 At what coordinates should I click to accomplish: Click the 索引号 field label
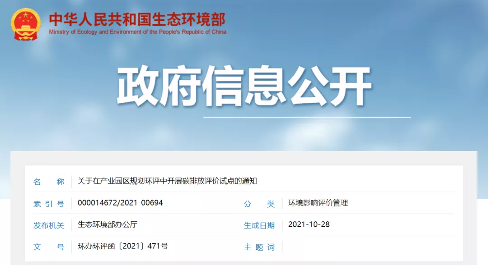49,204
